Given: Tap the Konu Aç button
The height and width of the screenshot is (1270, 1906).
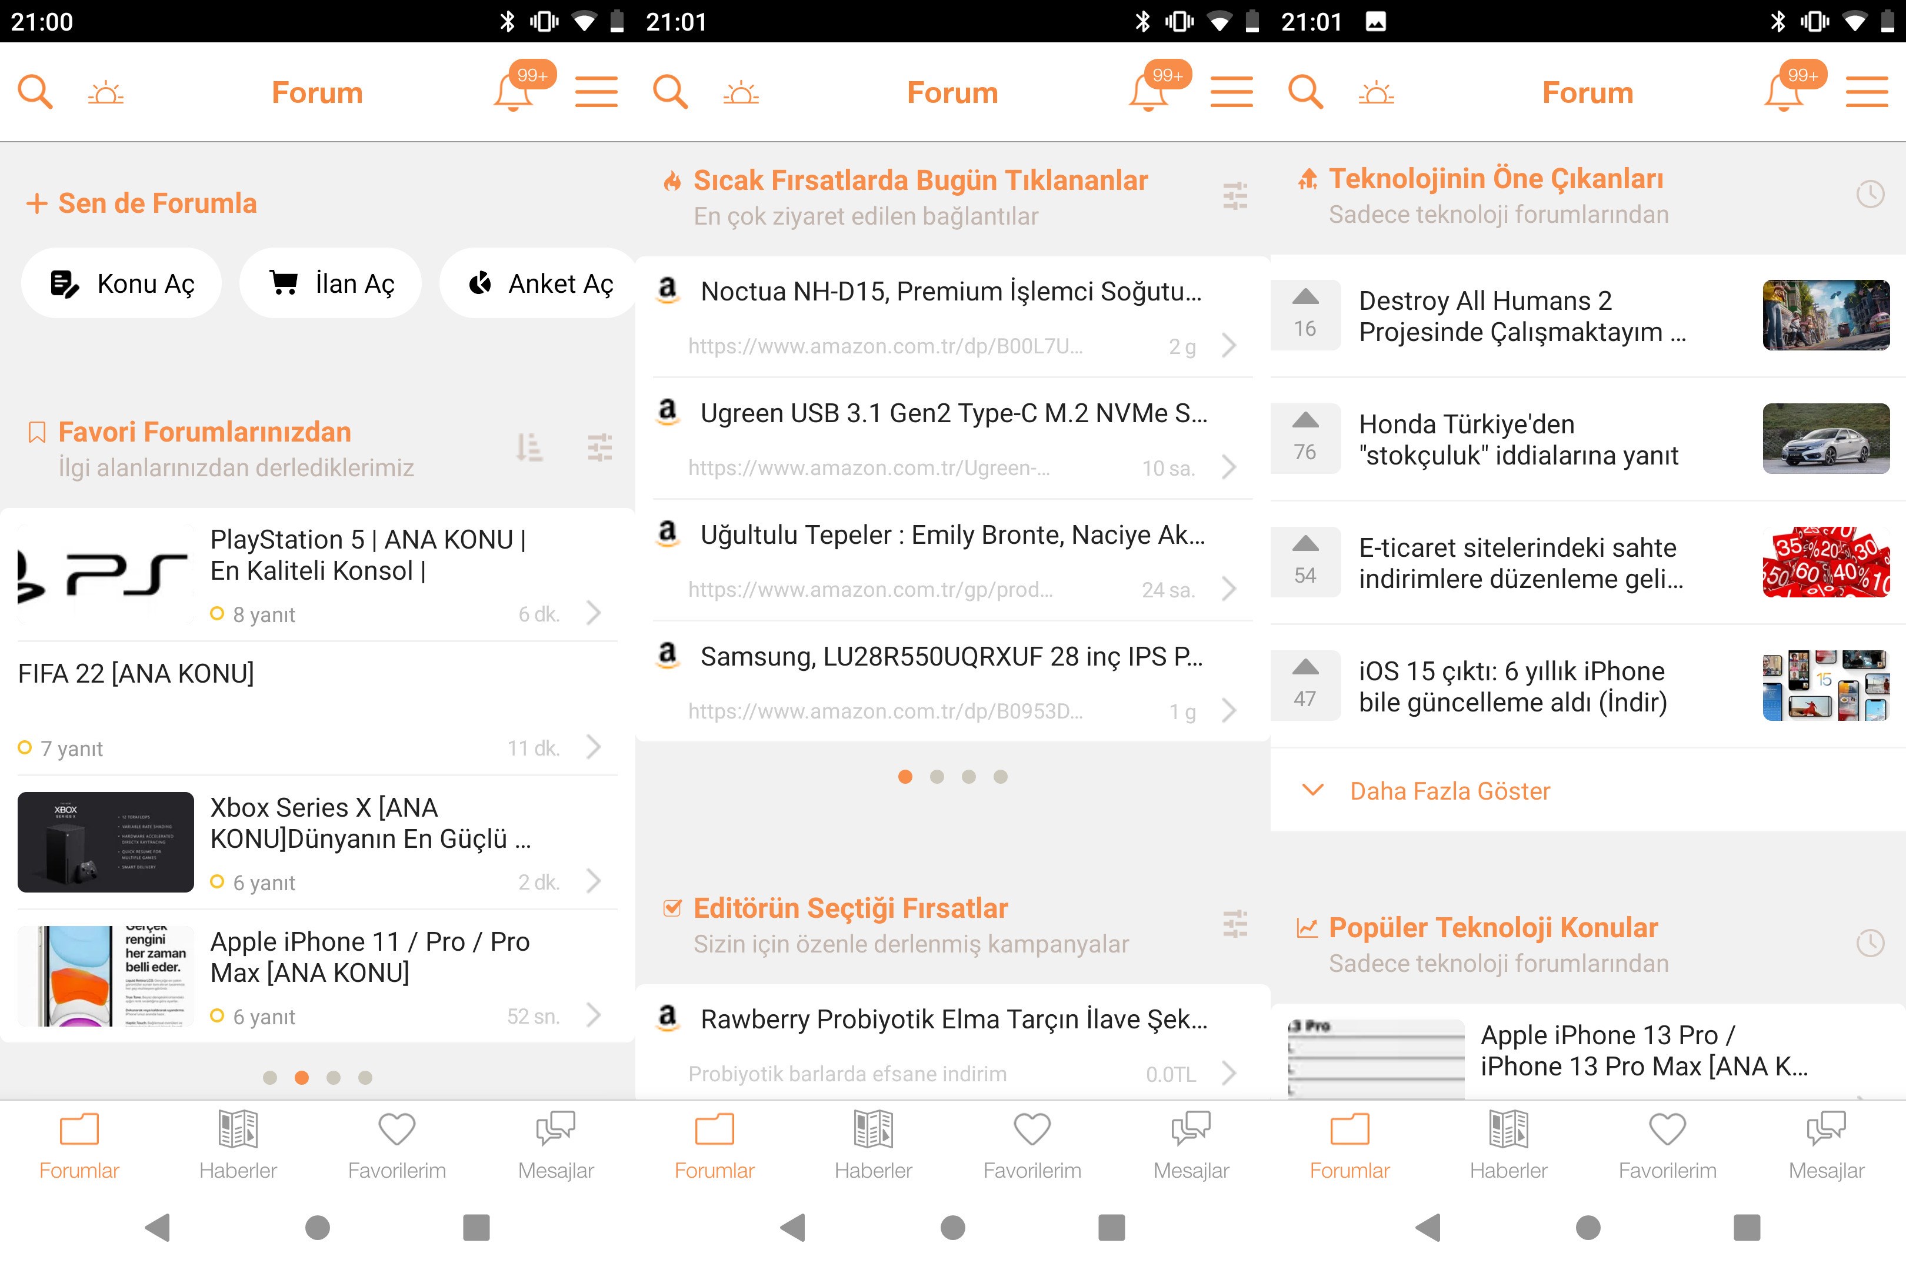Looking at the screenshot, I should point(122,283).
